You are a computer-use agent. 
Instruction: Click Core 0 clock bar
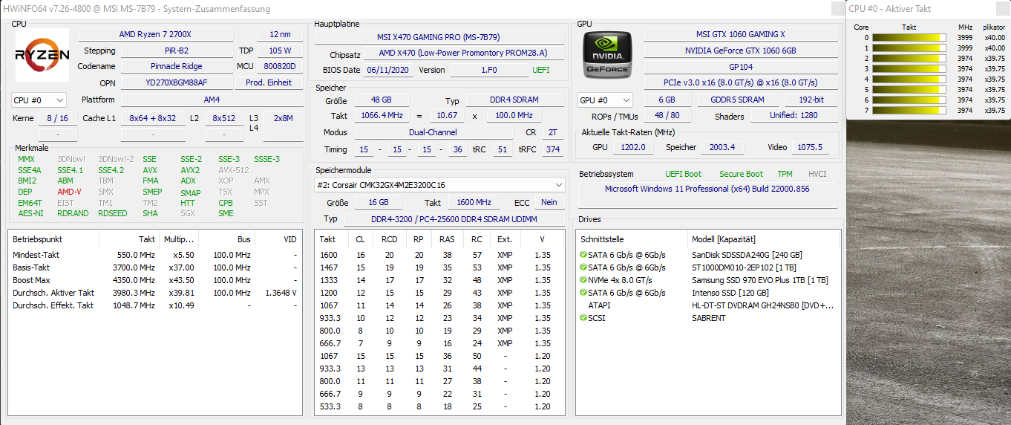coord(909,37)
